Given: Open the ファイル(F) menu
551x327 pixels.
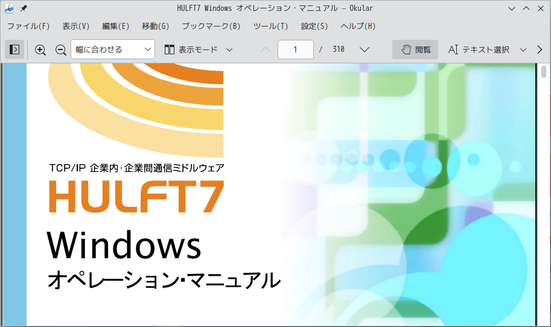Looking at the screenshot, I should pos(28,27).
